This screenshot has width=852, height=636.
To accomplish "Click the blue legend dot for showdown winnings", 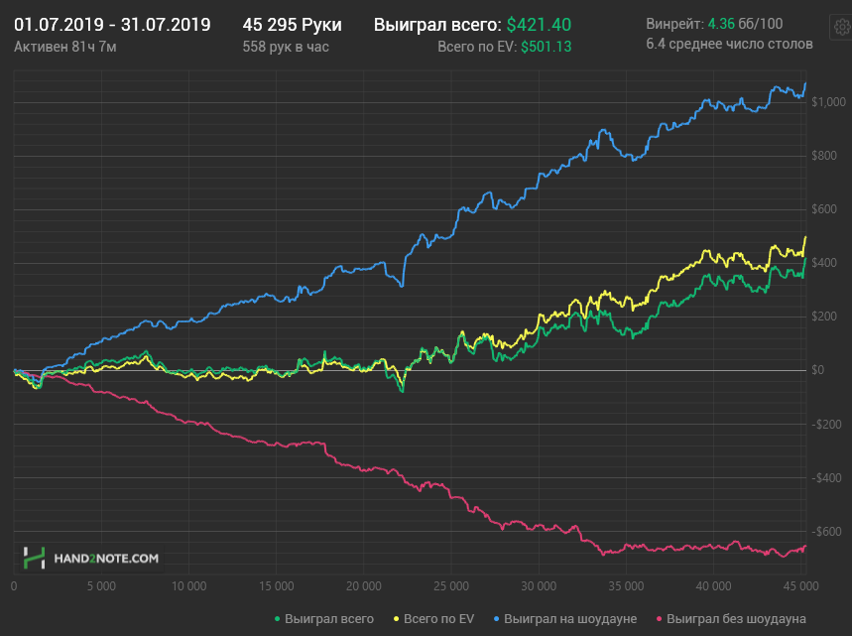I will [496, 619].
